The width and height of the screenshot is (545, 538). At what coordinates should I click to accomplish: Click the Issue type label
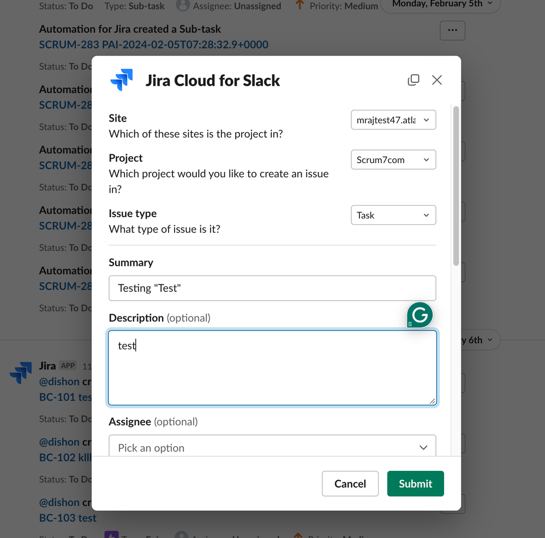pos(133,213)
